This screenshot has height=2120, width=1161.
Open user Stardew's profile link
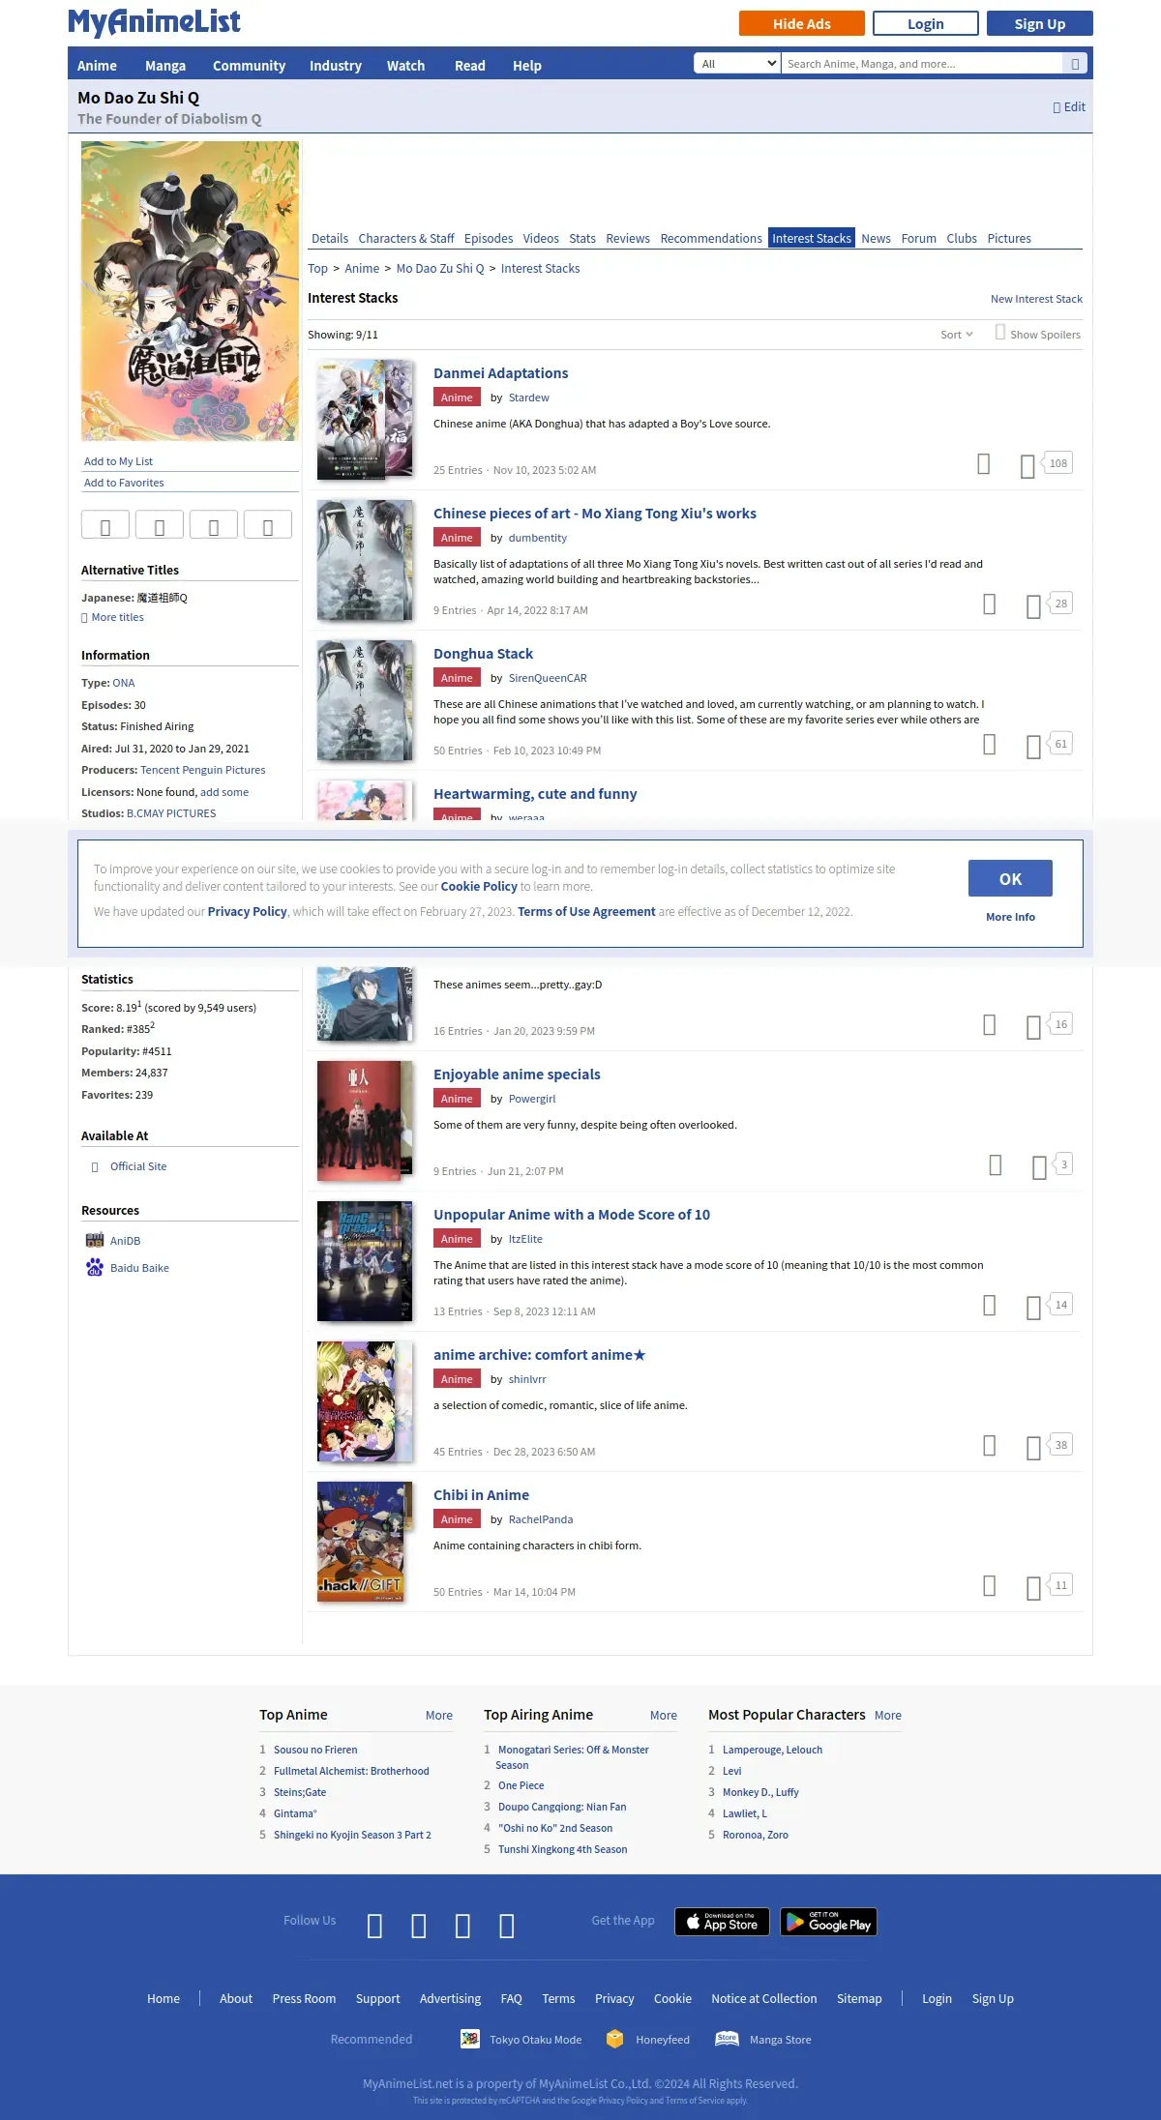(528, 397)
